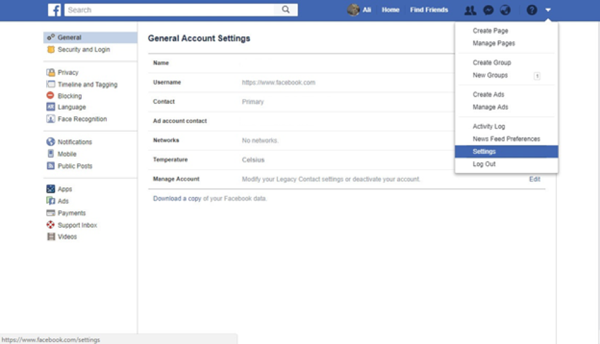
Task: Click the Facebook logo icon
Action: point(55,10)
